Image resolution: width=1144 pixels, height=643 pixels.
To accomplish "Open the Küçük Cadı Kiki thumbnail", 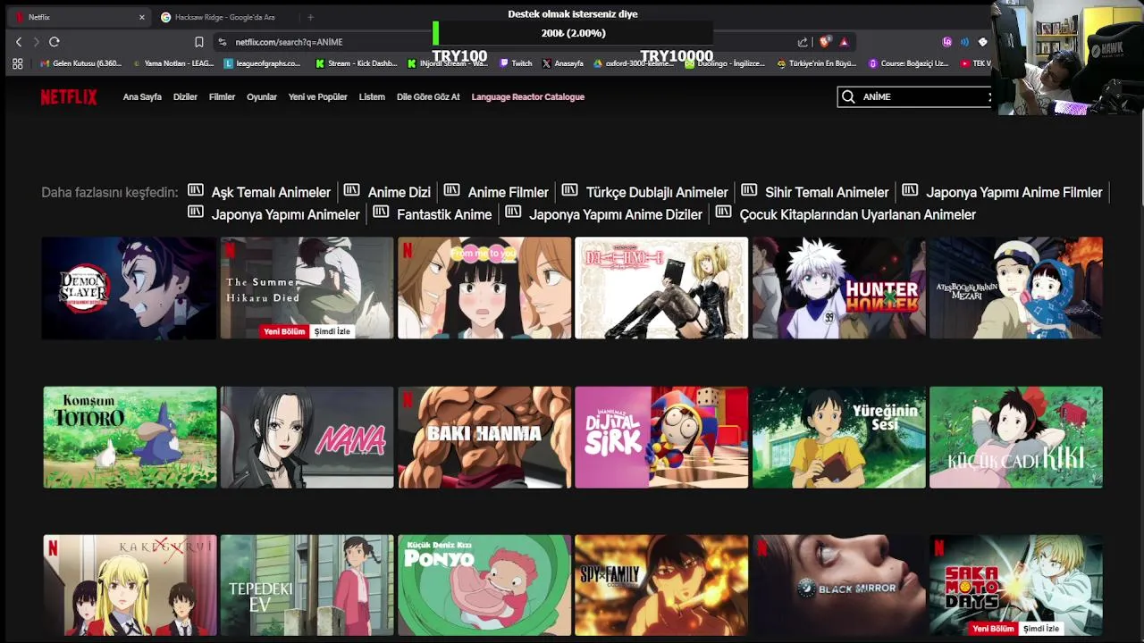I will click(x=1015, y=437).
